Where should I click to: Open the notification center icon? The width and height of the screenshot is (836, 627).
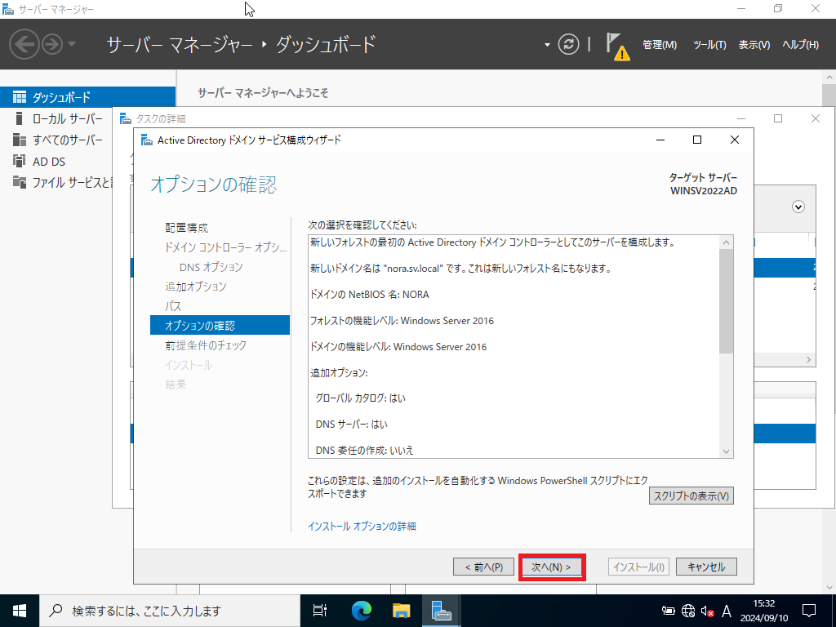click(x=809, y=611)
